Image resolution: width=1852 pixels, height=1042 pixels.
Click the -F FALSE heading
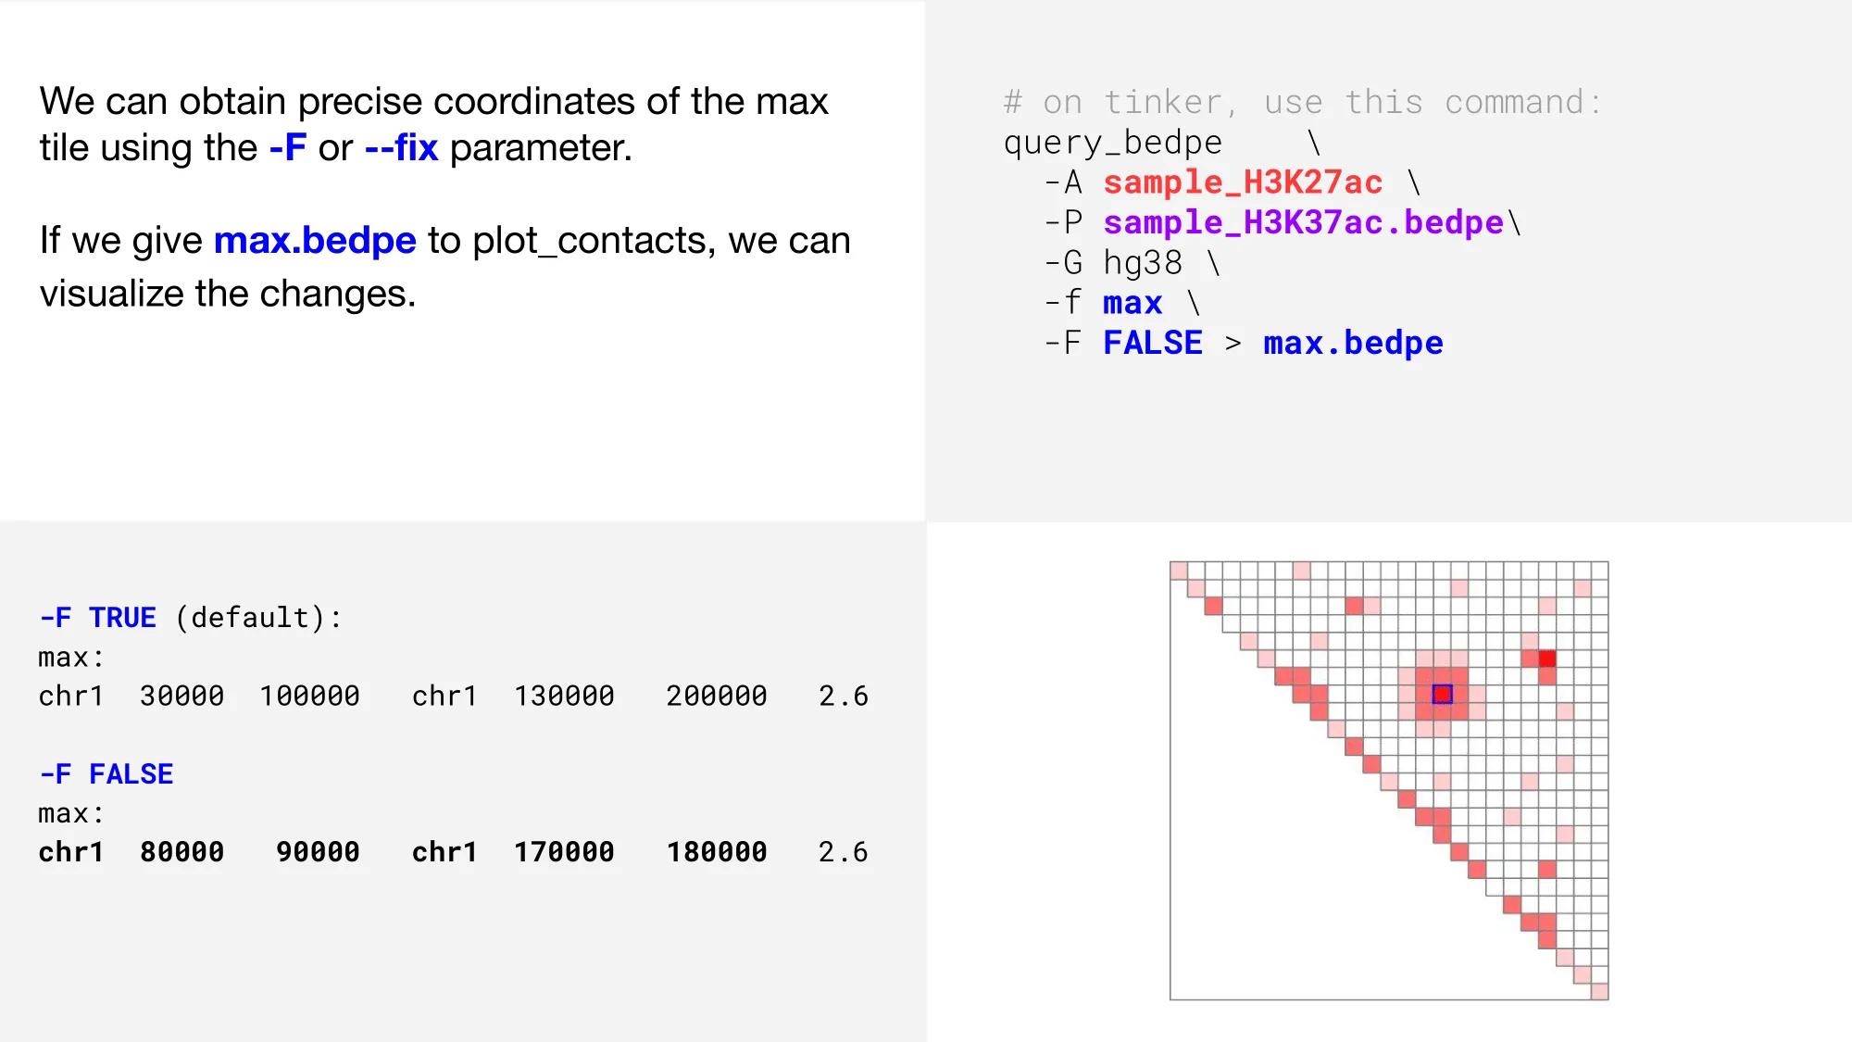pos(106,774)
